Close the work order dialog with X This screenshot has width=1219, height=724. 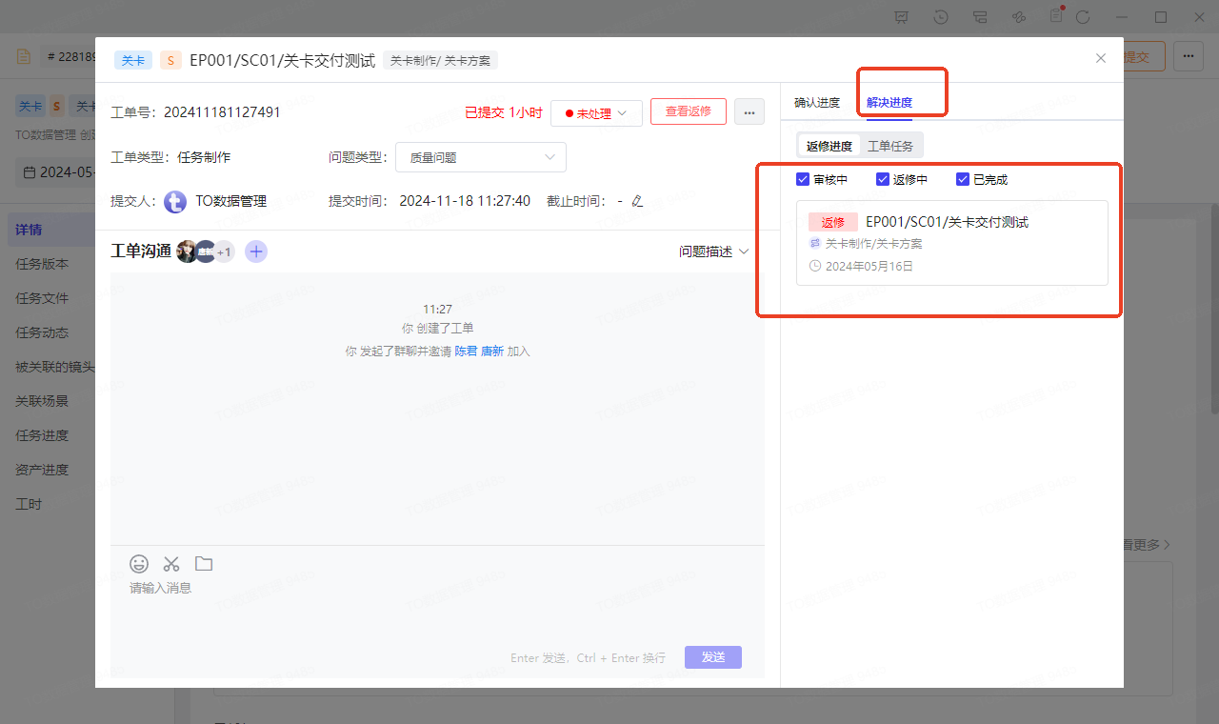click(x=1101, y=58)
